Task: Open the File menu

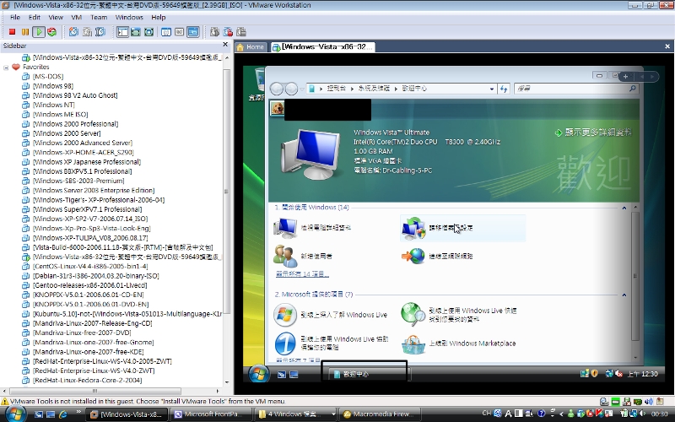Action: pos(15,17)
